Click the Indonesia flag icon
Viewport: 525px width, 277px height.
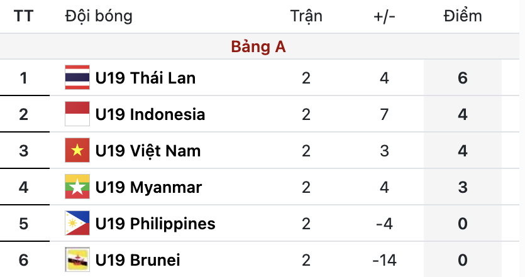point(77,114)
